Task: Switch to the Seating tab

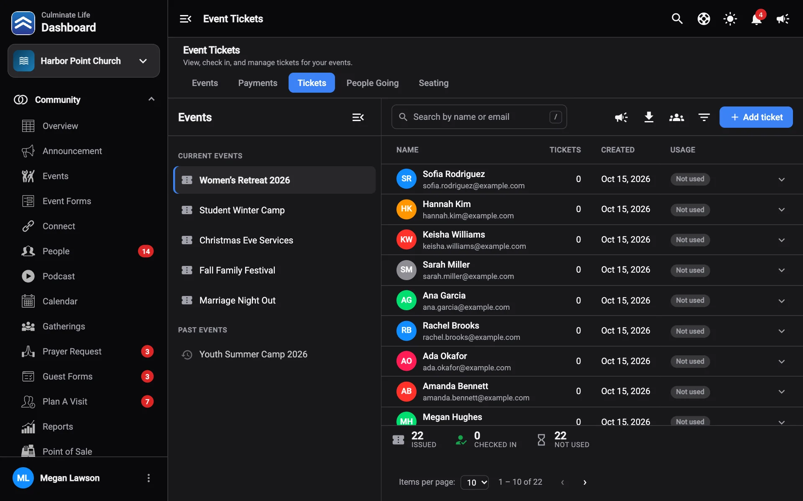Action: point(434,83)
